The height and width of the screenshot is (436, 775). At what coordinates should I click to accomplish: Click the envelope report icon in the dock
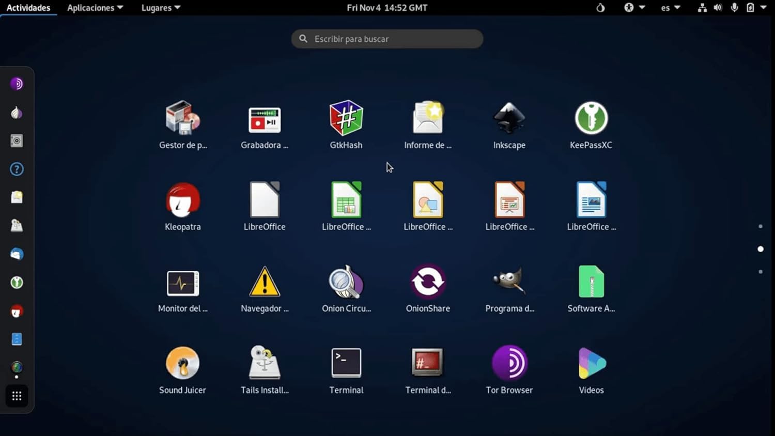(x=17, y=197)
